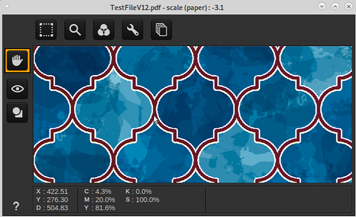Image resolution: width=356 pixels, height=217 pixels.
Task: Open settings with the wrench icon
Action: click(x=132, y=30)
